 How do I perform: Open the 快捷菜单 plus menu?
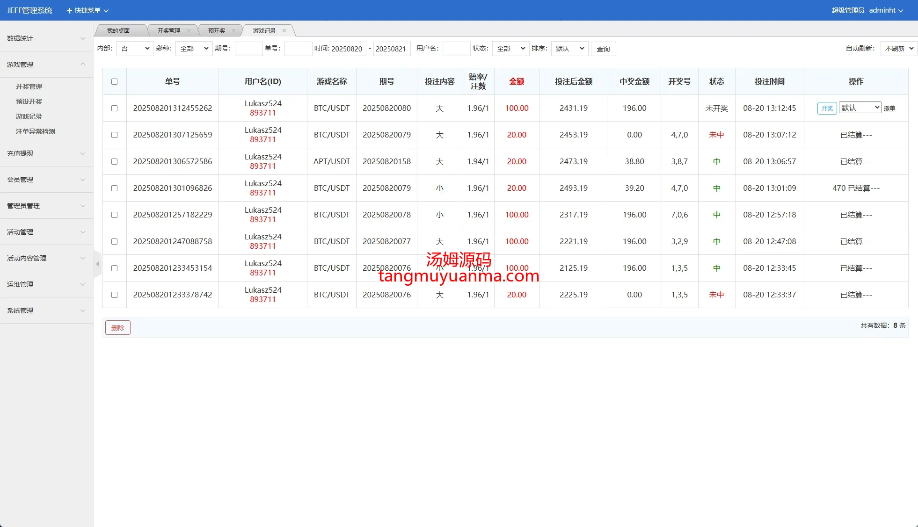coord(87,10)
